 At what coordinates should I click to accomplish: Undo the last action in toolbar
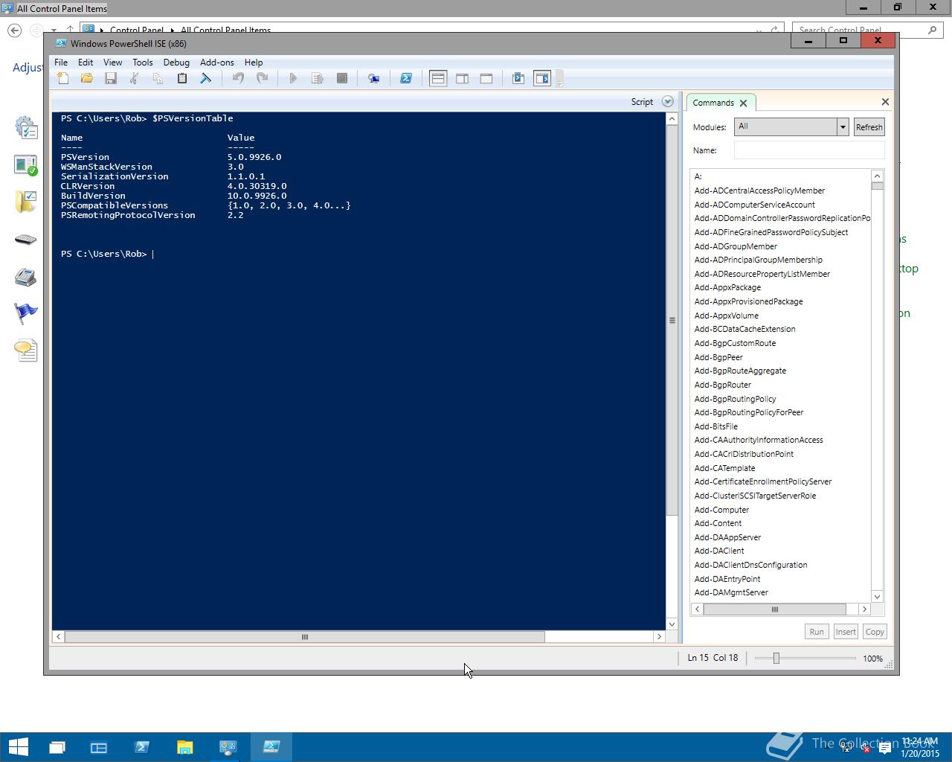pos(238,78)
